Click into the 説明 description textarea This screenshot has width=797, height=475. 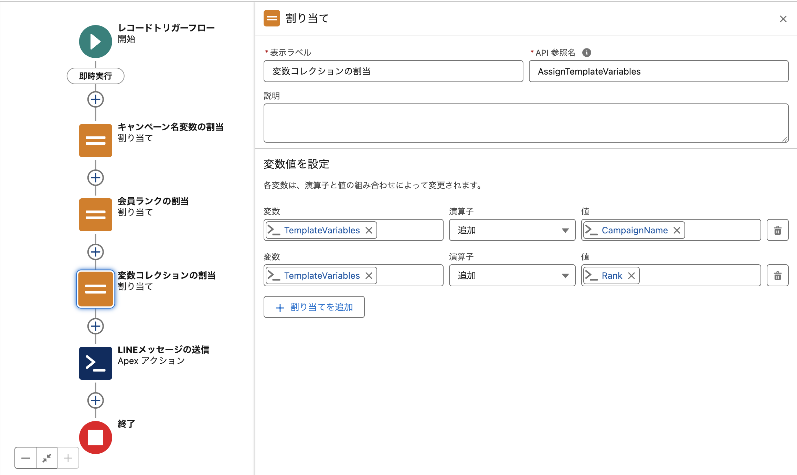coord(525,123)
